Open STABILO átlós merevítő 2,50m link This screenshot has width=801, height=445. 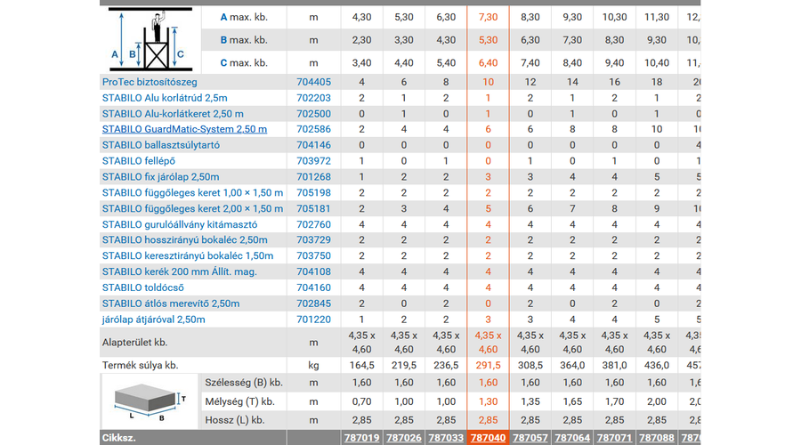171,303
